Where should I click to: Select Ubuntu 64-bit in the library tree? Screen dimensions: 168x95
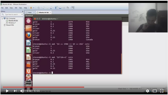13,21
